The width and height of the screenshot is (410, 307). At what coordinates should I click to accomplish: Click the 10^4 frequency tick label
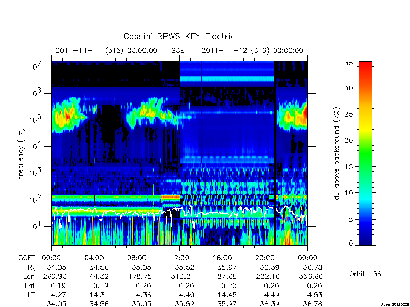pyautogui.click(x=36, y=146)
